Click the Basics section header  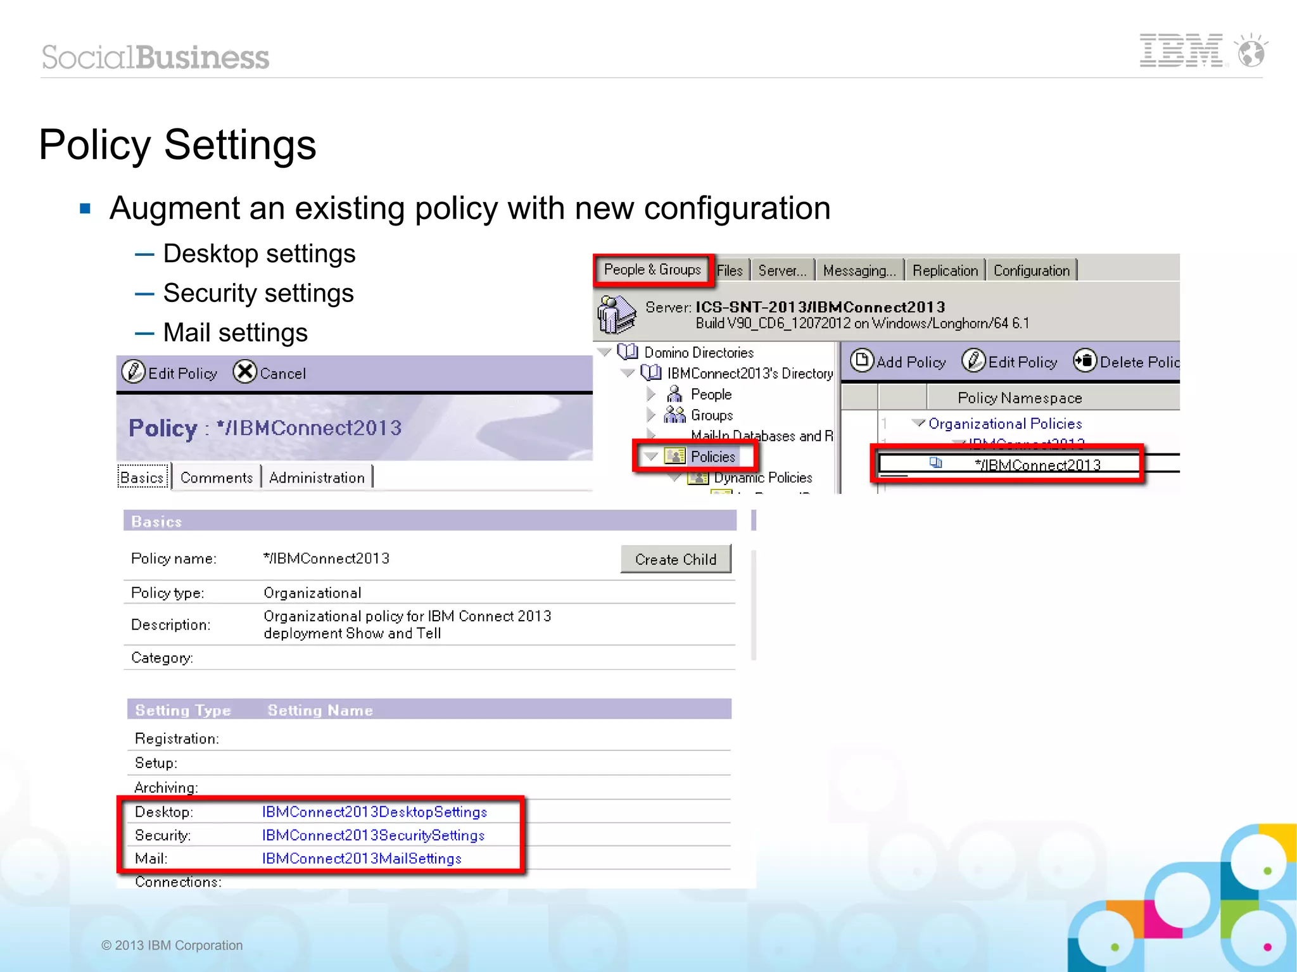pos(429,521)
